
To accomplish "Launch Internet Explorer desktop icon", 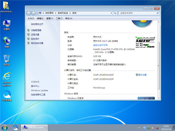I will tap(7, 79).
